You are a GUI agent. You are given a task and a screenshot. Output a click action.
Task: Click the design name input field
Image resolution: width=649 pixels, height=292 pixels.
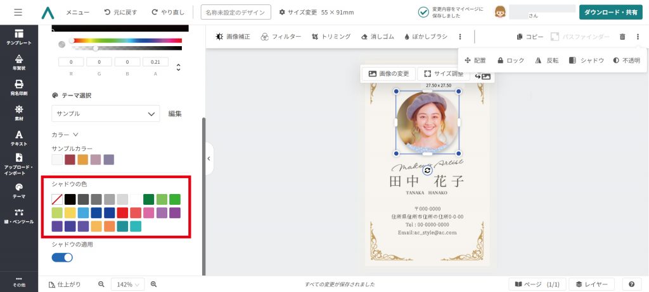[x=236, y=12]
